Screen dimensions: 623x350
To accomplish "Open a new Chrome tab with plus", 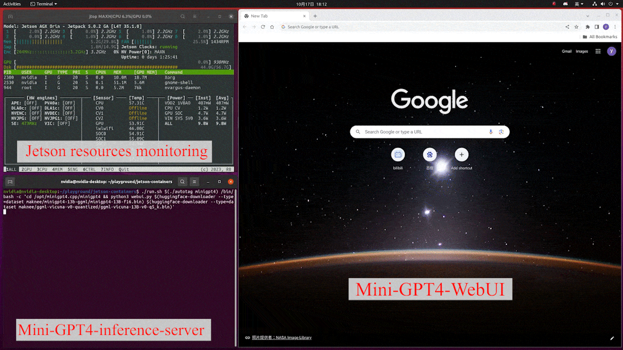I will (x=315, y=16).
